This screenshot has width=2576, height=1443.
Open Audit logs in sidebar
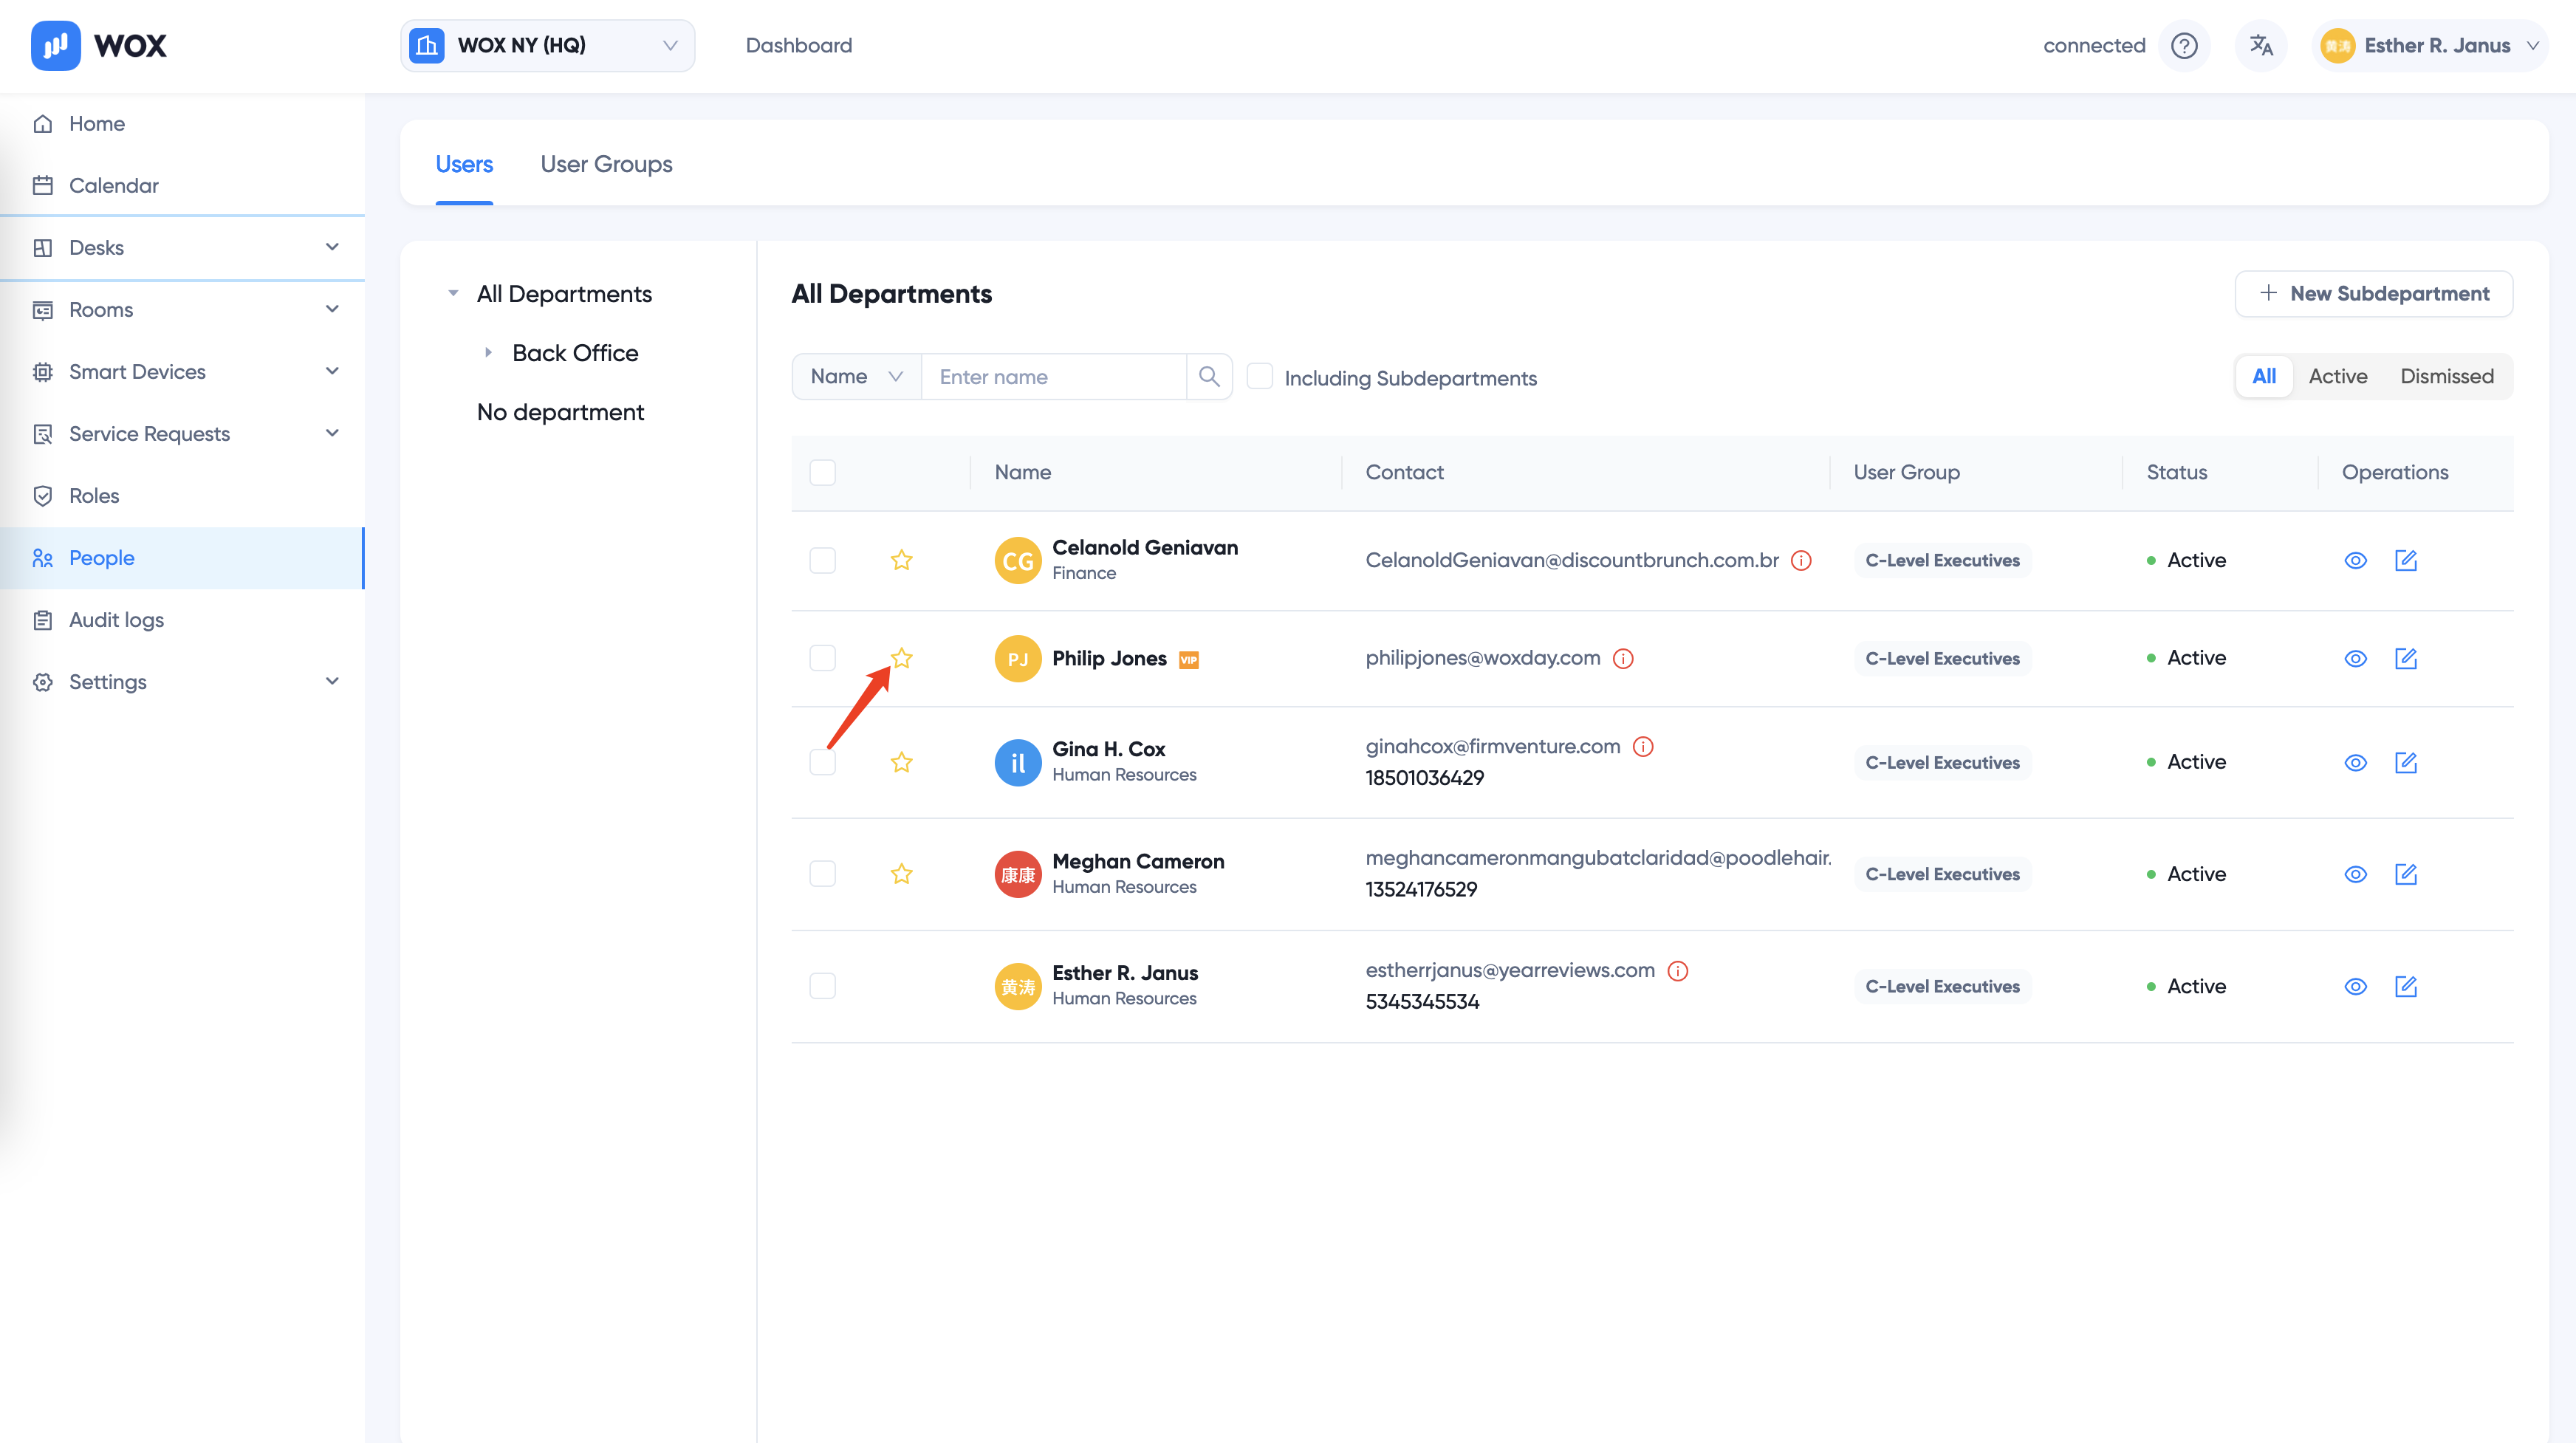[x=182, y=620]
